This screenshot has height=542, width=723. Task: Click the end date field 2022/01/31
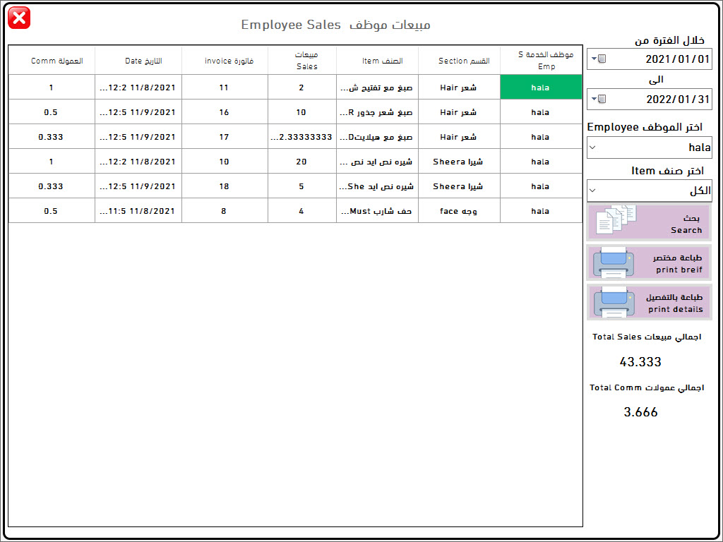coord(650,99)
